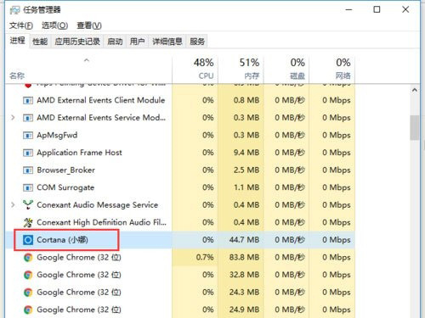
Task: Click the sort arrow above the 名称 column
Action: pyautogui.click(x=87, y=60)
